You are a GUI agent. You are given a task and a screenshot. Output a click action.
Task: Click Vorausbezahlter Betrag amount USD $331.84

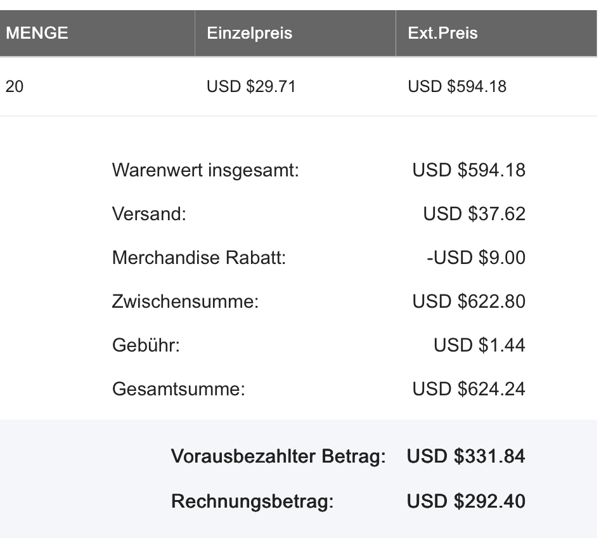[x=466, y=457]
